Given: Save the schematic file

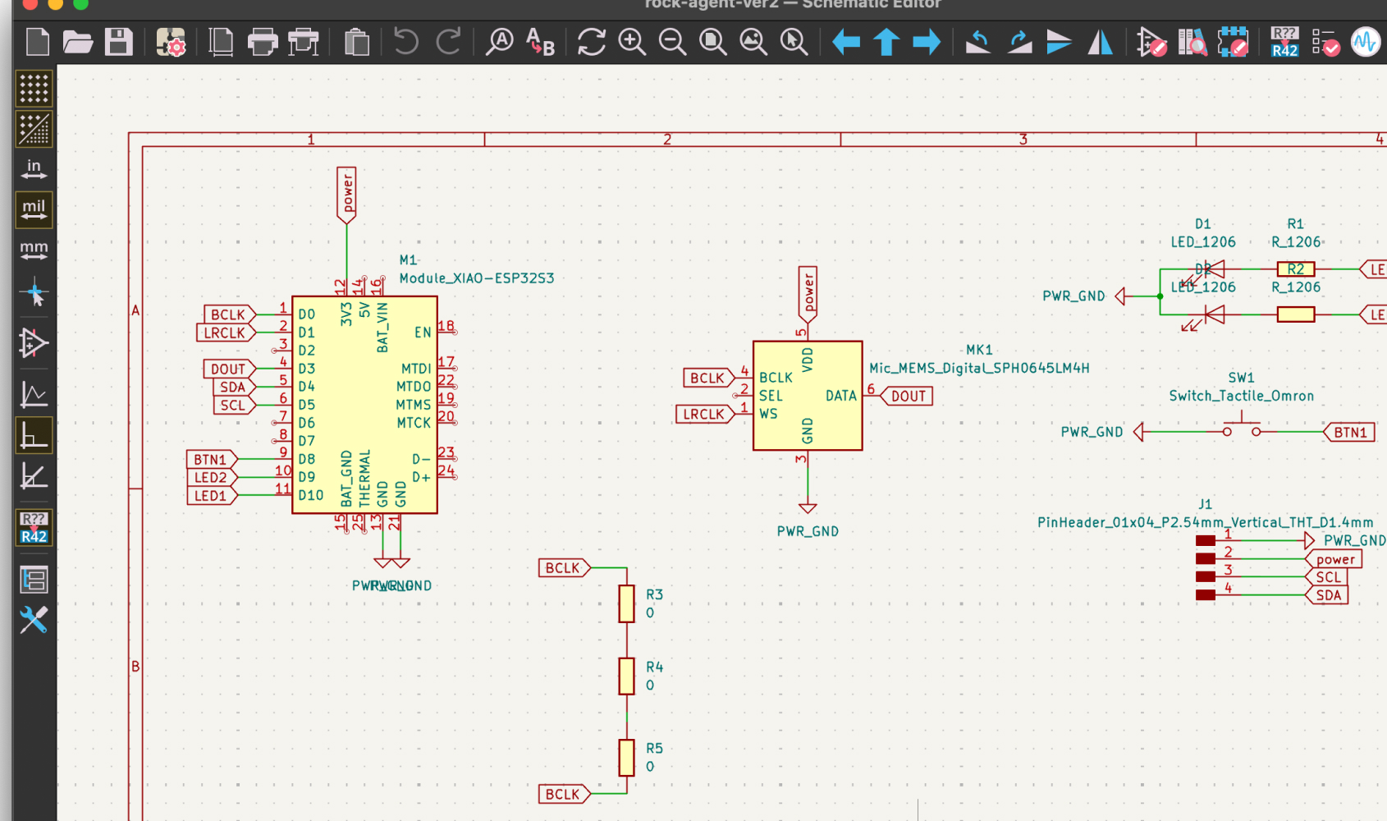Looking at the screenshot, I should 119,42.
